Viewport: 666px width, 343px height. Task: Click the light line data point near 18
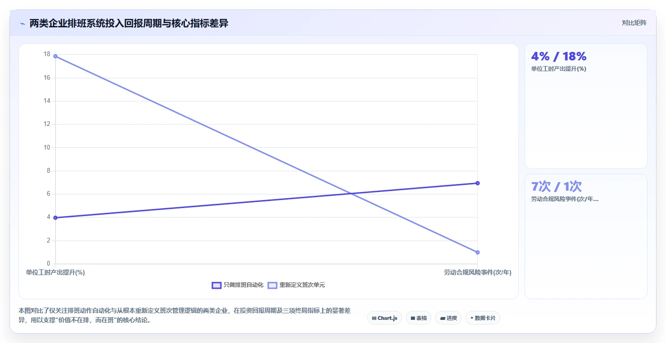coord(55,56)
